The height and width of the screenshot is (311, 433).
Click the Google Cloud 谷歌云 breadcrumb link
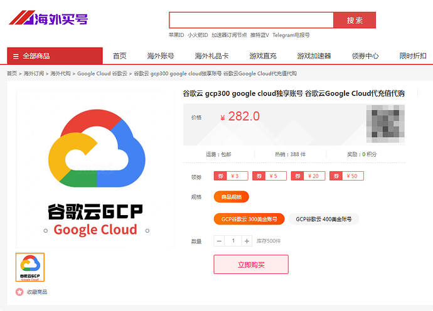coord(102,73)
